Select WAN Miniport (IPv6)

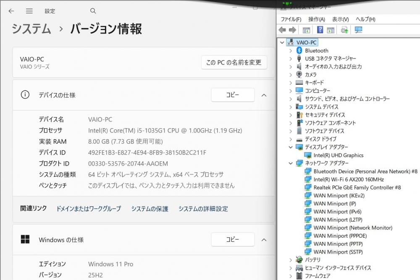pos(337,212)
